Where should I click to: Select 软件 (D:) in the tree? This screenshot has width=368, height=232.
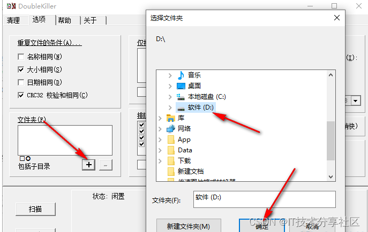[201, 107]
